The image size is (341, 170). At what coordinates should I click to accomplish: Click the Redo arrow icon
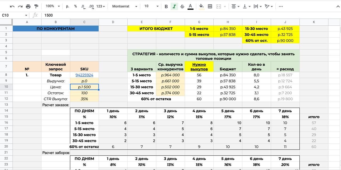[x=20, y=6]
